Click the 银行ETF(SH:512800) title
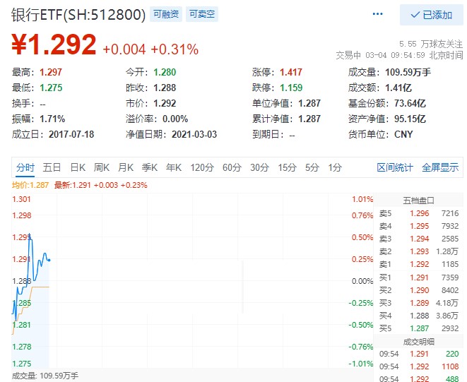The width and height of the screenshot is (467, 382). [78, 15]
